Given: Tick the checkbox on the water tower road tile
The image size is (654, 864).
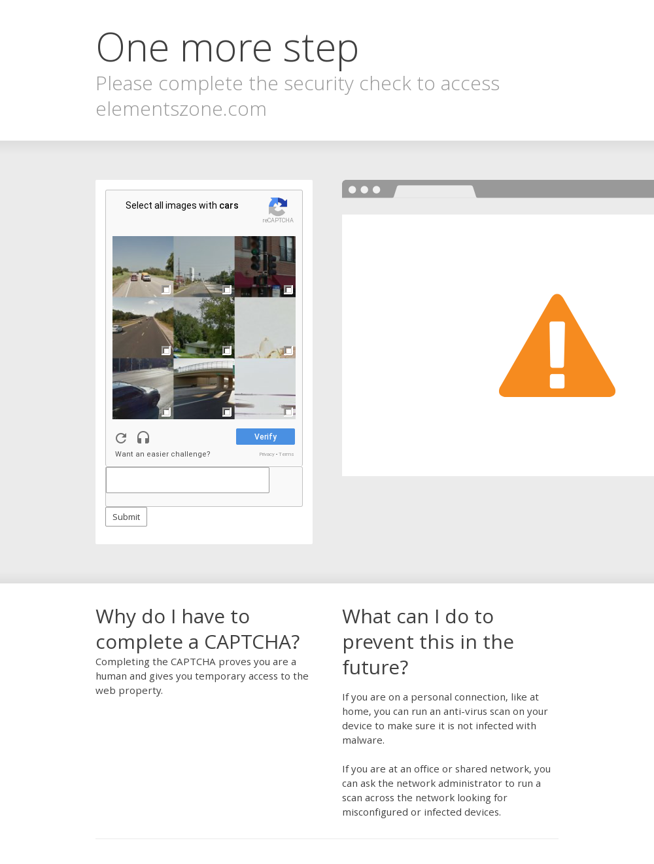Looking at the screenshot, I should (x=227, y=290).
